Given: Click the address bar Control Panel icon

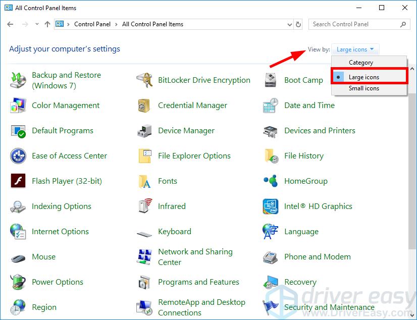Looking at the screenshot, I should (x=59, y=24).
